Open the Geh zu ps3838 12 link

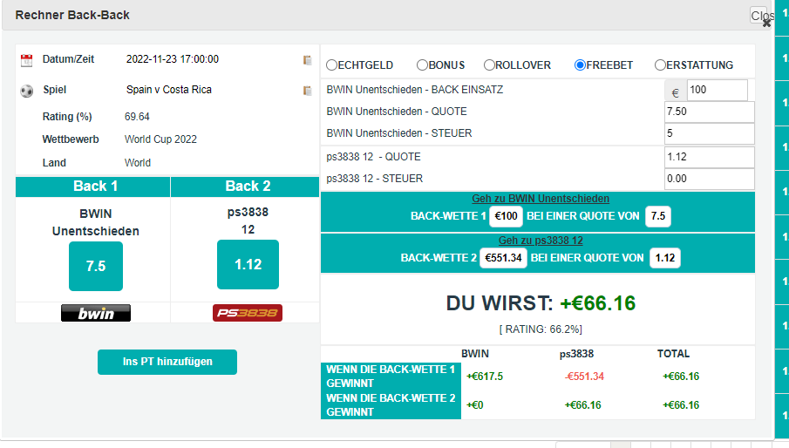[x=541, y=241]
